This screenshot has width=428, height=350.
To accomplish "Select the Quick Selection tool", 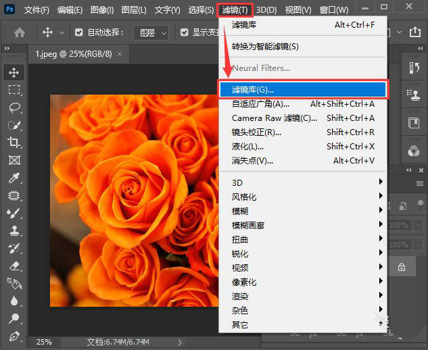I will click(x=14, y=125).
